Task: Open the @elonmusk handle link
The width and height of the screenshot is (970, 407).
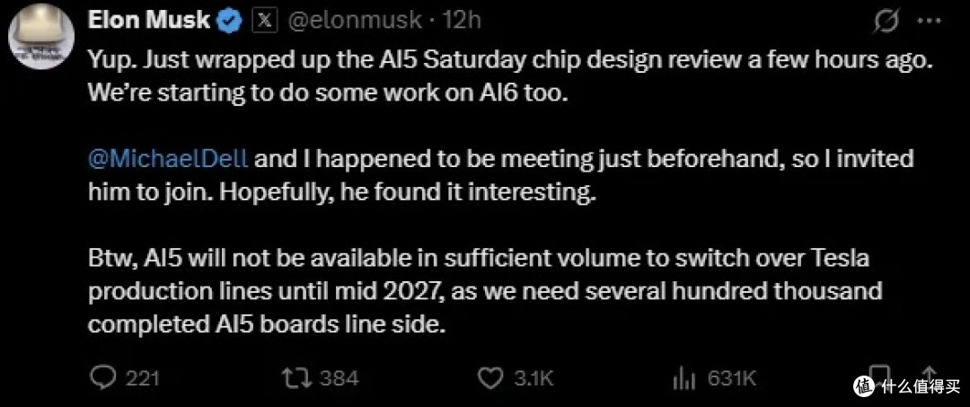Action: click(356, 22)
